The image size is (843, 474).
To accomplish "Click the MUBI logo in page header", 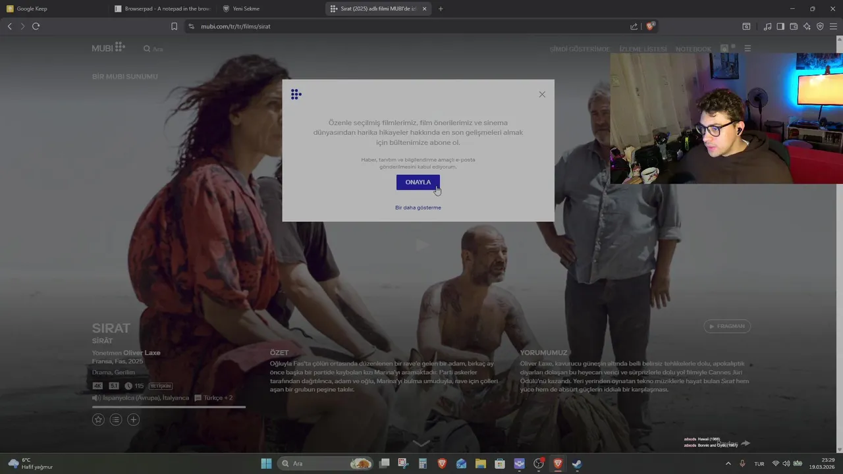I will tap(108, 48).
